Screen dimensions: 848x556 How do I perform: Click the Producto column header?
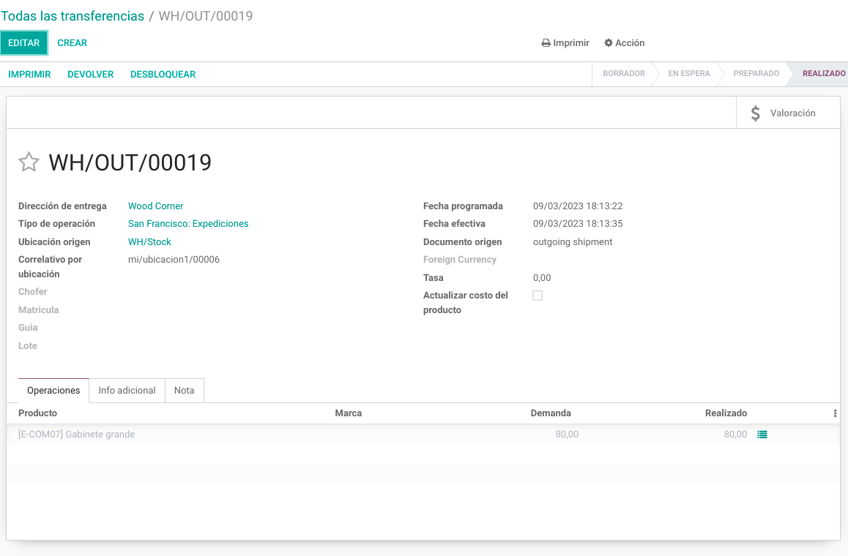(38, 413)
